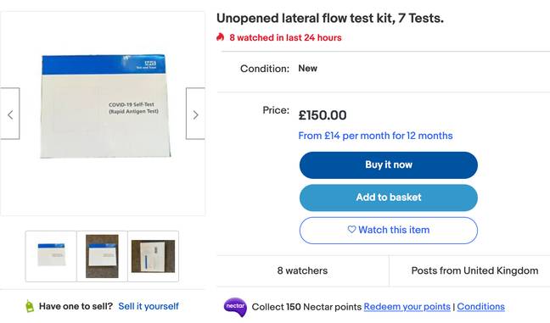The height and width of the screenshot is (323, 550).
Task: Add the test kit to basket
Action: click(388, 198)
